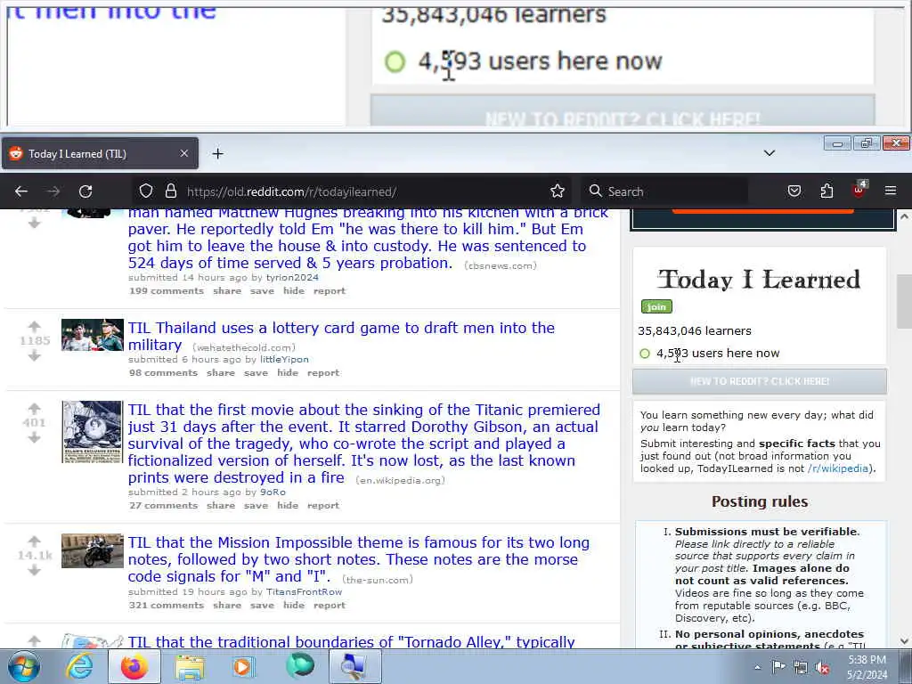
Task: Upvote the Mission Impossible theme post
Action: (35, 541)
